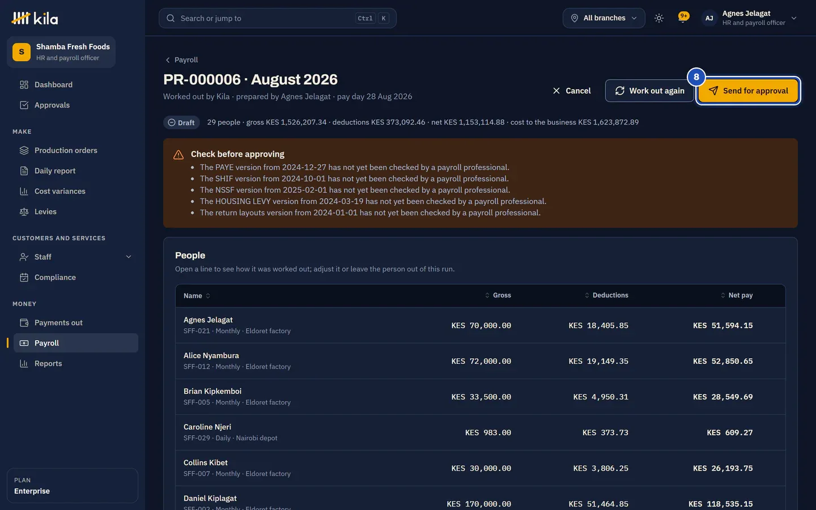The width and height of the screenshot is (816, 510).
Task: Click the Dashboard grid icon
Action: click(24, 84)
